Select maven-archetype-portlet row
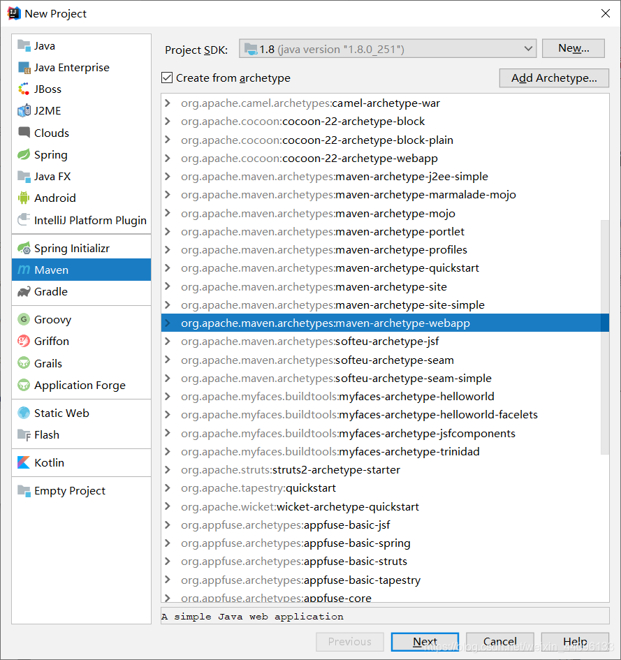This screenshot has width=621, height=660. [385, 231]
